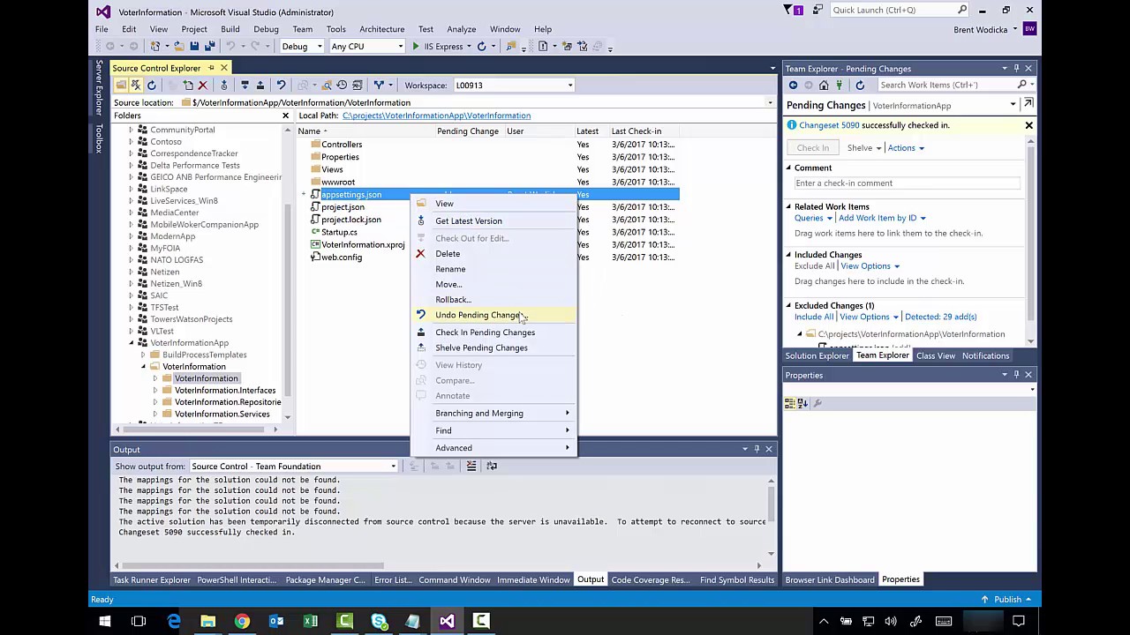Pop out the Pending Changes page
1130x635 pixels.
1028,104
